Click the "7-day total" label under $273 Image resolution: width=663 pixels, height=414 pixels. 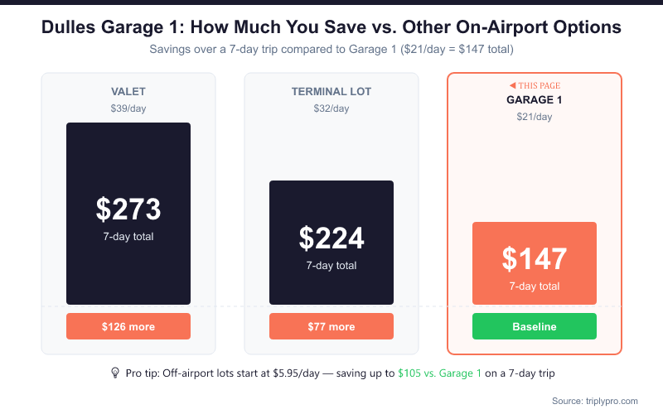click(x=128, y=237)
